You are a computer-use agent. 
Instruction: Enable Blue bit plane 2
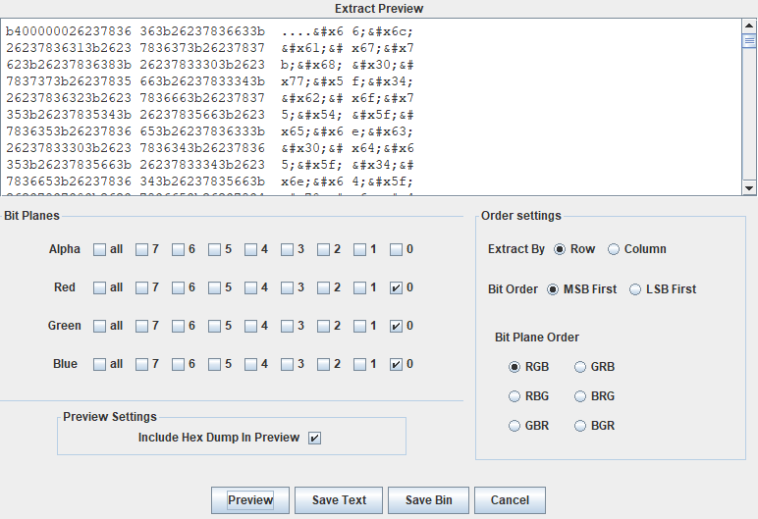323,364
